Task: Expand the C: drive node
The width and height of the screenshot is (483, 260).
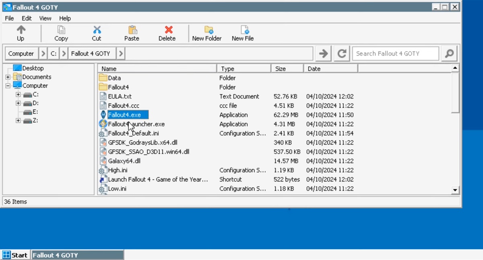Action: (x=18, y=95)
